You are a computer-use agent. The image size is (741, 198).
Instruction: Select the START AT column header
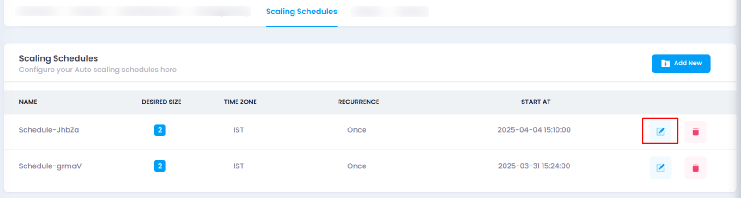536,102
